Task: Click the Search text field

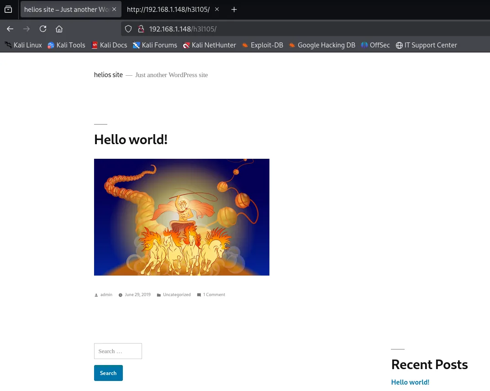Action: point(118,351)
